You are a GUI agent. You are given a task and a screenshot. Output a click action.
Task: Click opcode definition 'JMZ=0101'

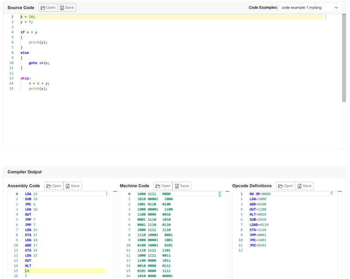(x=258, y=245)
